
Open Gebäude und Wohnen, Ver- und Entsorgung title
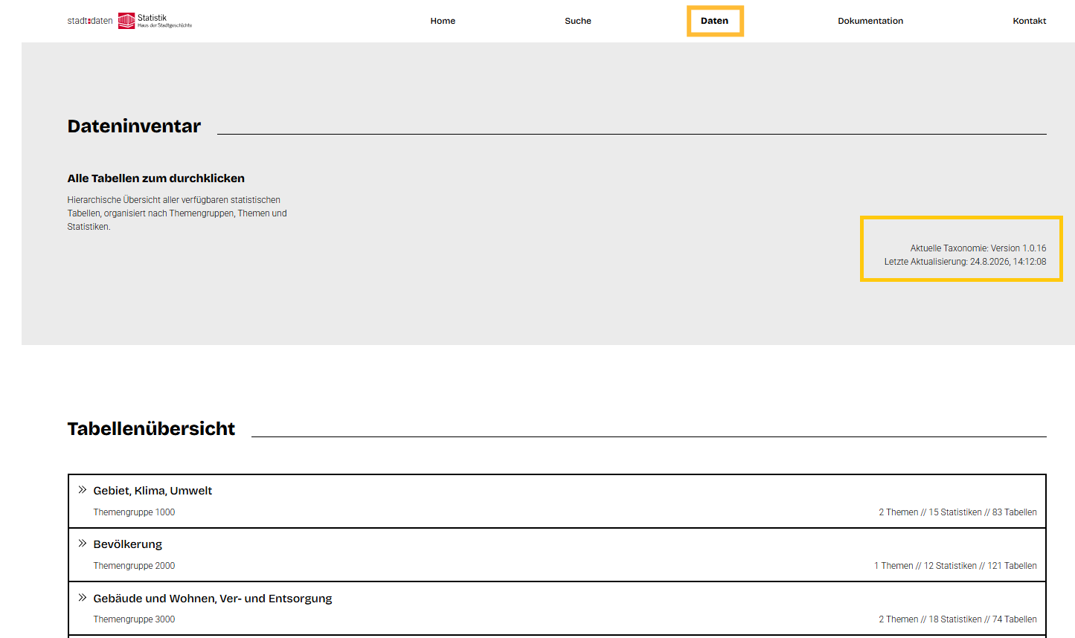[213, 599]
